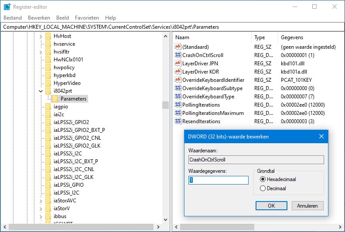Close the DWORD edit dialog

(321, 136)
